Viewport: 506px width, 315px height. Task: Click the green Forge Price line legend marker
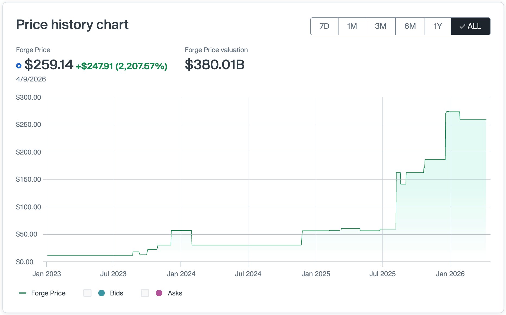click(23, 293)
